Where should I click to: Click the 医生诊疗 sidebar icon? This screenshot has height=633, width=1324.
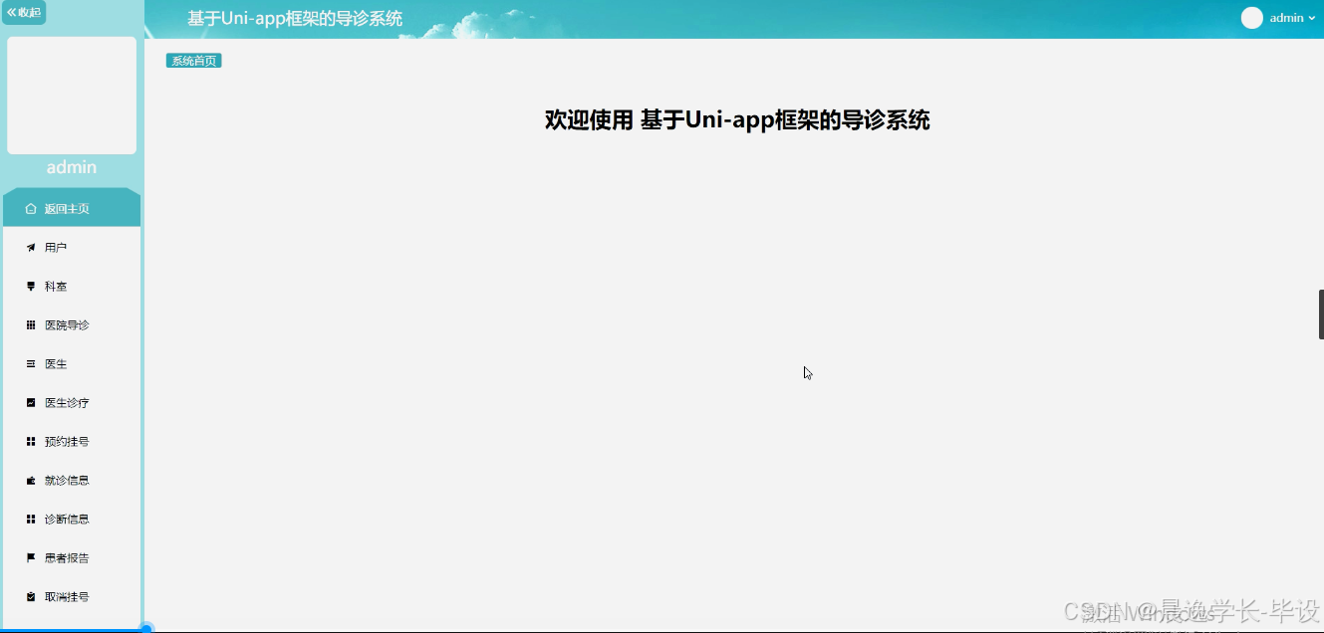[30, 402]
